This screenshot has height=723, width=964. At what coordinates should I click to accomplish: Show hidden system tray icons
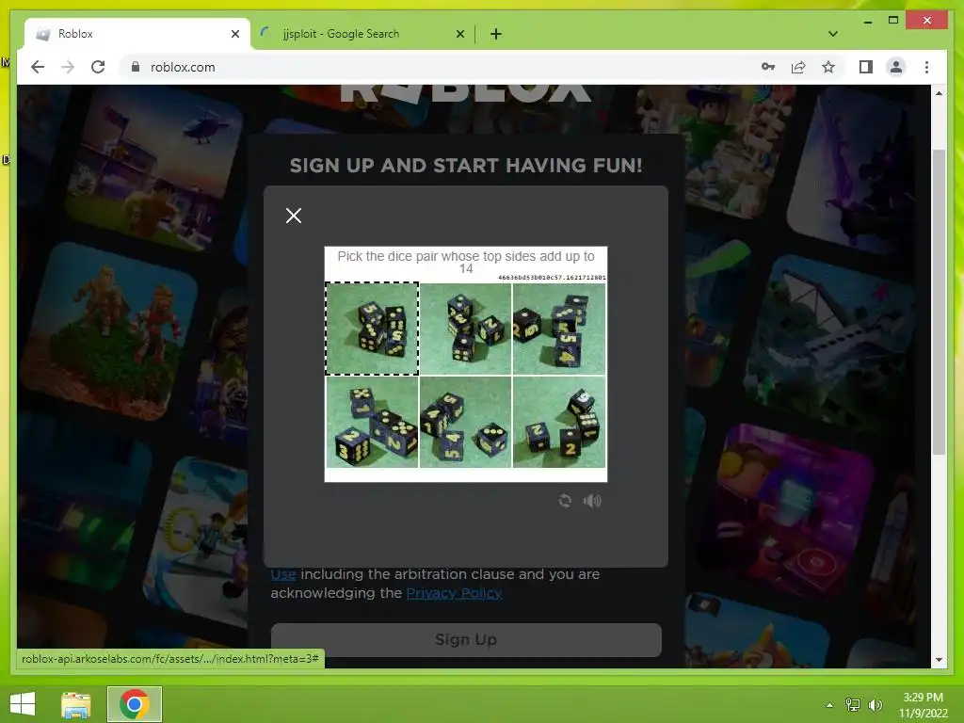829,705
